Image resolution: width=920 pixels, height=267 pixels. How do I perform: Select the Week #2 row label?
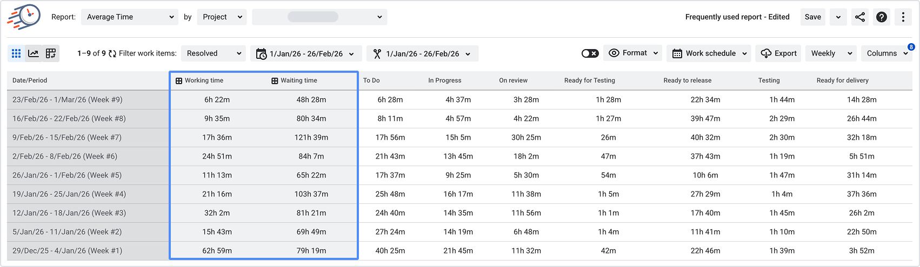click(x=67, y=232)
